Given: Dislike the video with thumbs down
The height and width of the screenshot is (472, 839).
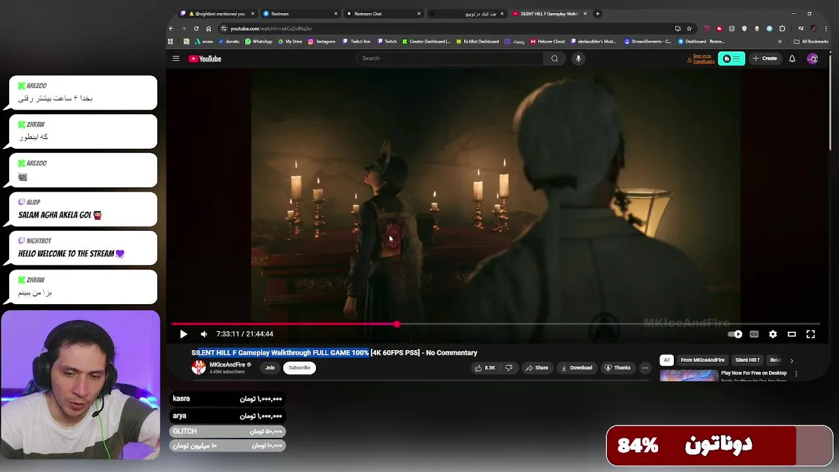Looking at the screenshot, I should (x=509, y=368).
